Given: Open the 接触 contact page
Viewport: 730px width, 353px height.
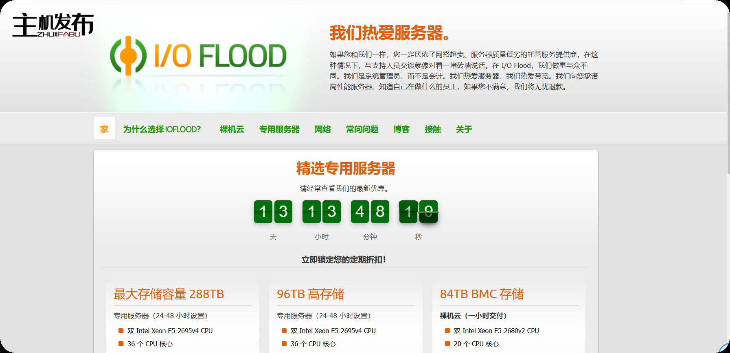Looking at the screenshot, I should 432,129.
